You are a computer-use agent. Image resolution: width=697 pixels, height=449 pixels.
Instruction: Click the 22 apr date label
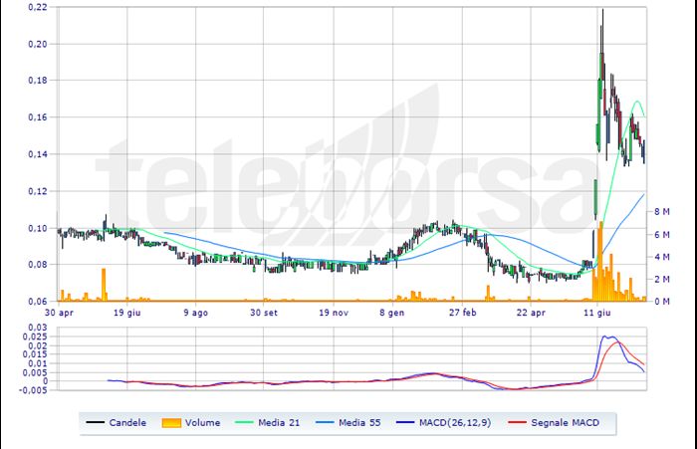coord(531,313)
